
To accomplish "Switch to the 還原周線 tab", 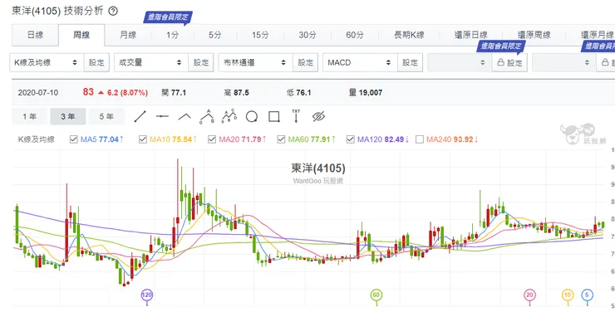I will pyautogui.click(x=534, y=35).
